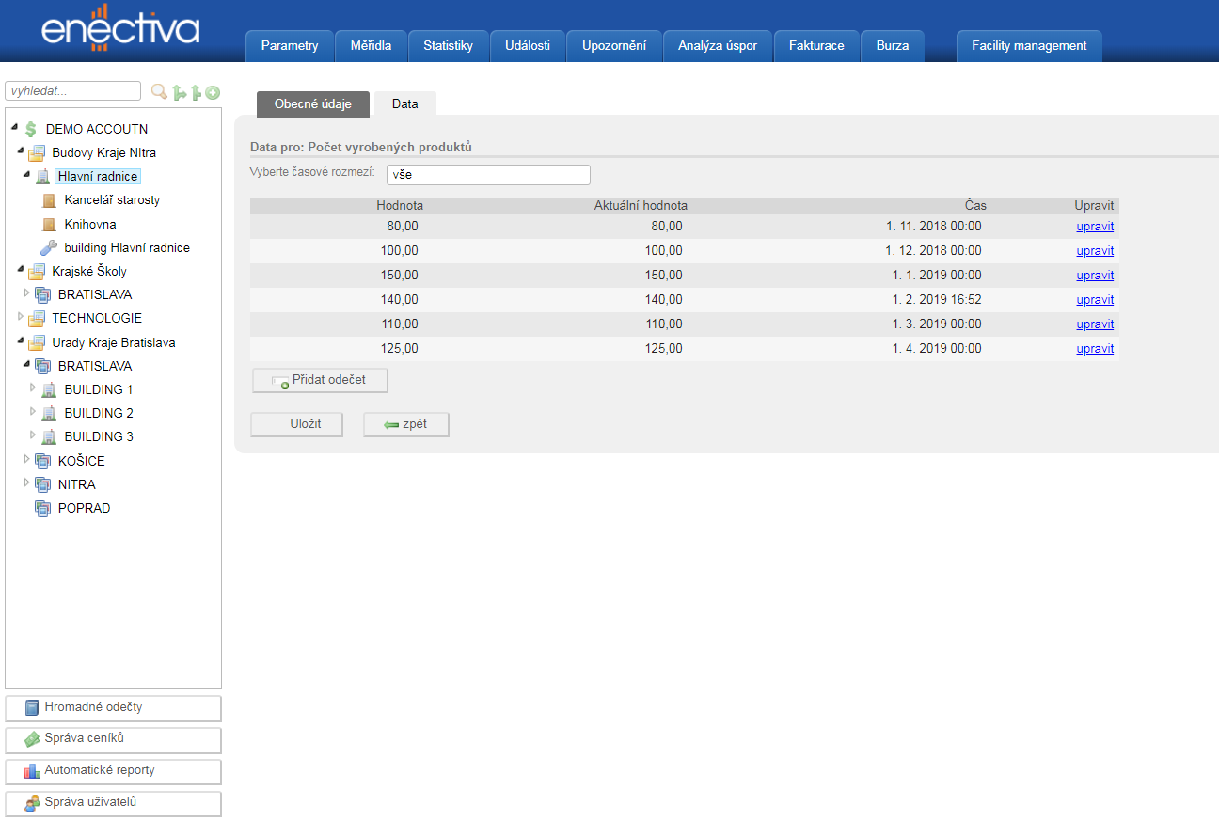
Task: Click the time range field showing vše
Action: point(488,175)
